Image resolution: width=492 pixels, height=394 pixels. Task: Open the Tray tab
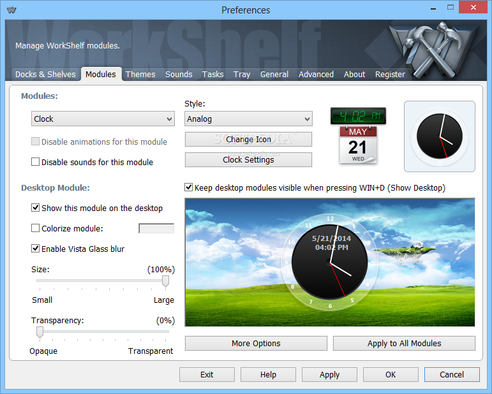[x=242, y=75]
